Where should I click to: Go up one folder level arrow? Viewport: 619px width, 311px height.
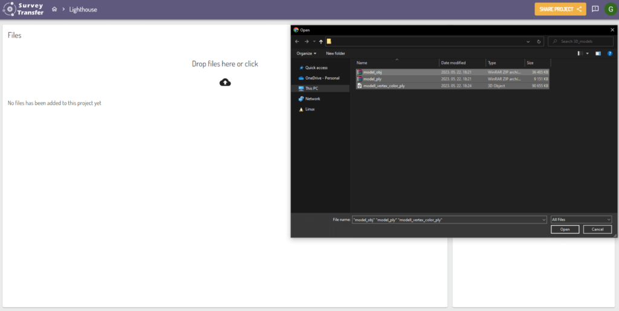tap(320, 42)
